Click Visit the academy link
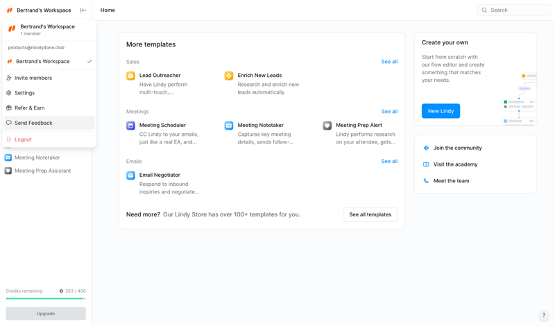This screenshot has width=555, height=326. [455, 164]
